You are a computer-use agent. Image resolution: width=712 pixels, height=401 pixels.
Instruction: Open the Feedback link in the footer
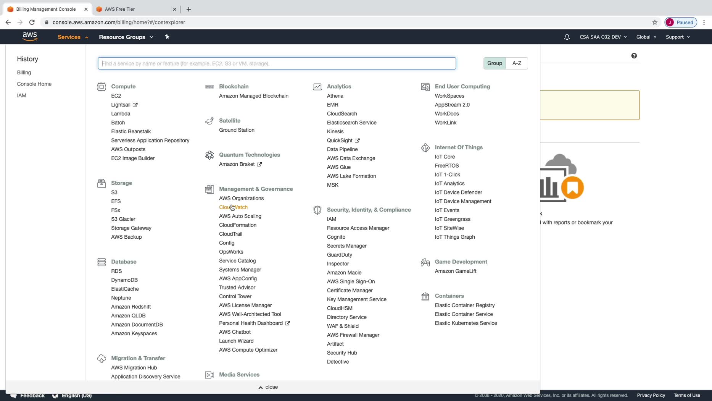click(28, 395)
